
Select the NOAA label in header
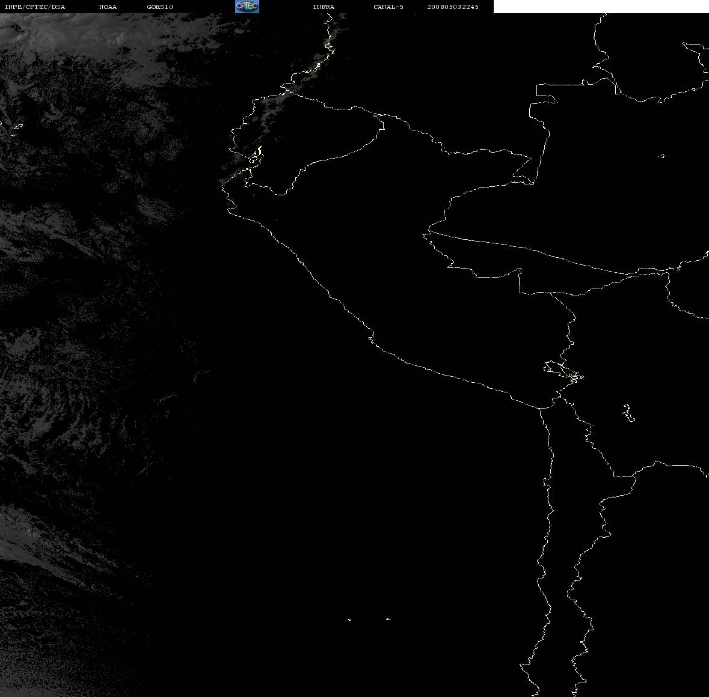point(108,7)
